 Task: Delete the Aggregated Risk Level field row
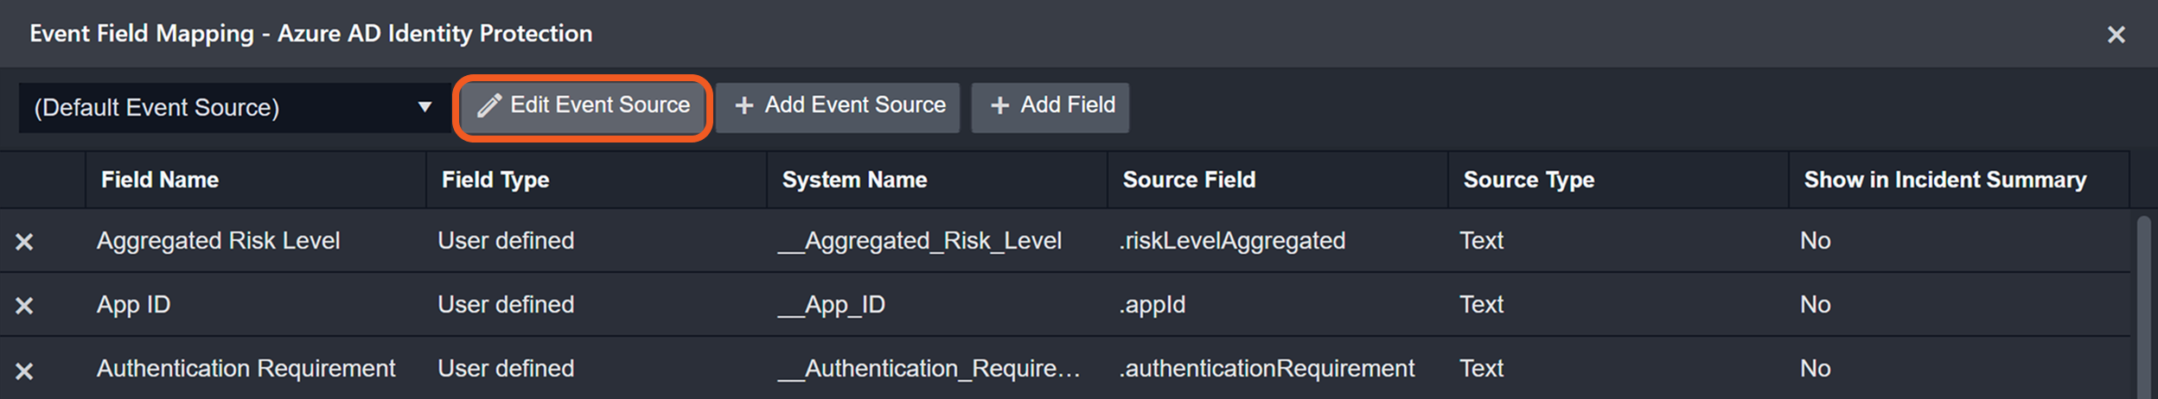(x=24, y=242)
